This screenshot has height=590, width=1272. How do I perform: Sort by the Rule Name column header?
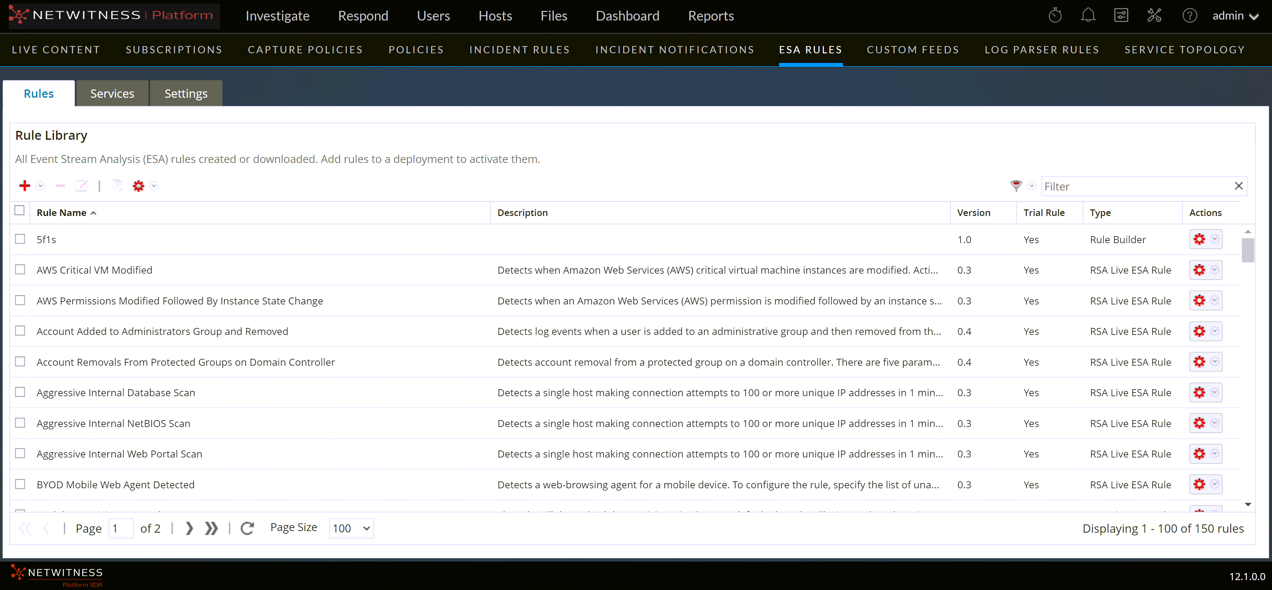pyautogui.click(x=62, y=213)
